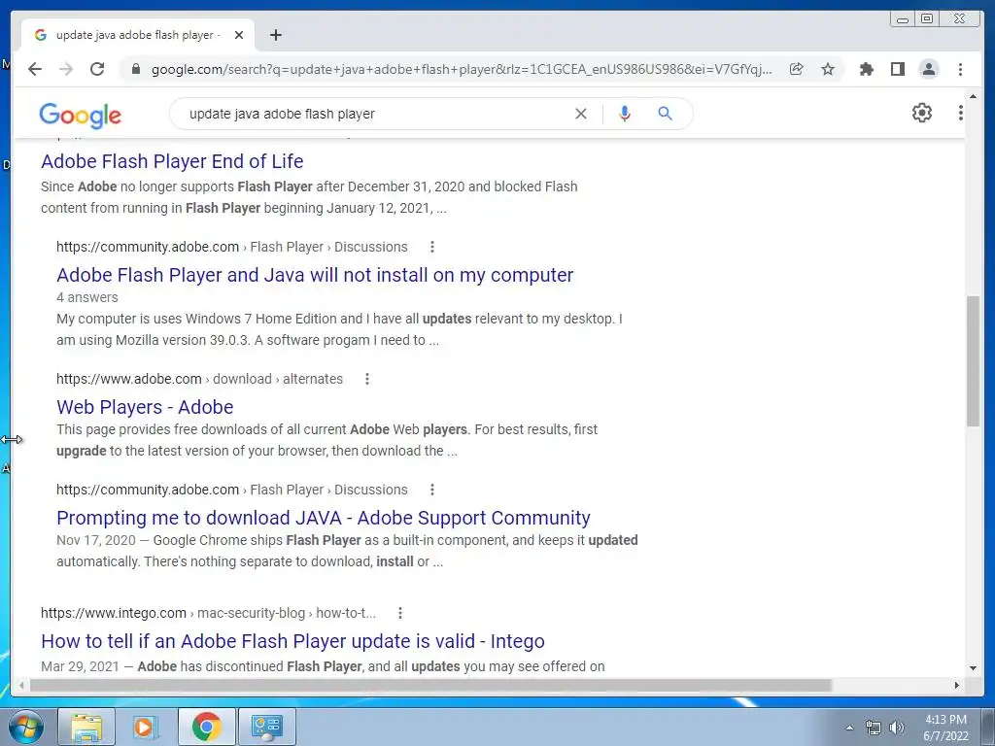Open the network tray icon
Viewport: 995px width, 746px height.
click(874, 728)
